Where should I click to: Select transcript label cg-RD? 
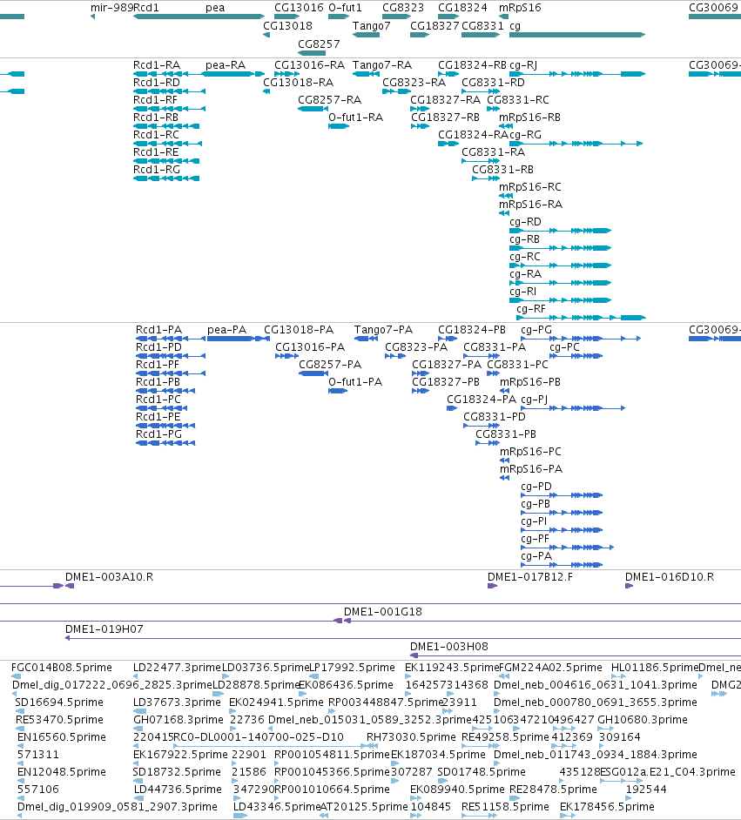526,222
